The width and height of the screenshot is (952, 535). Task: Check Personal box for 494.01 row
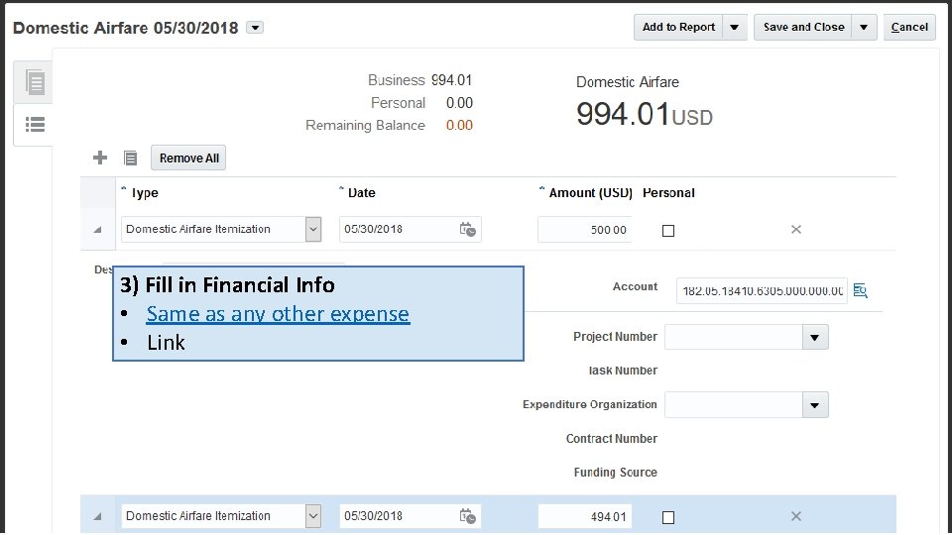[667, 517]
